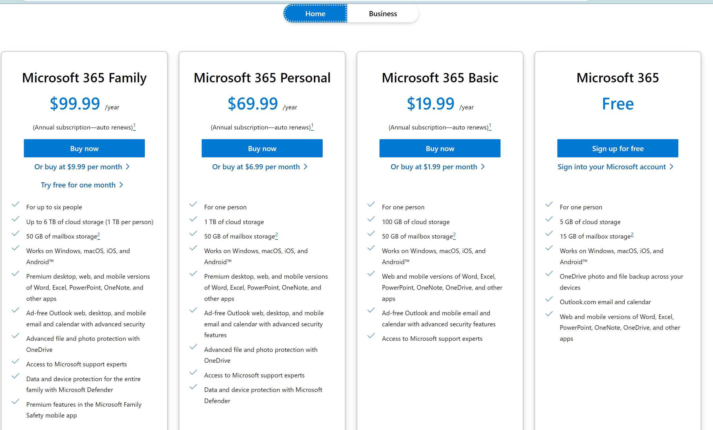Open footnote 2 on Personal mailbox storage

(276, 235)
